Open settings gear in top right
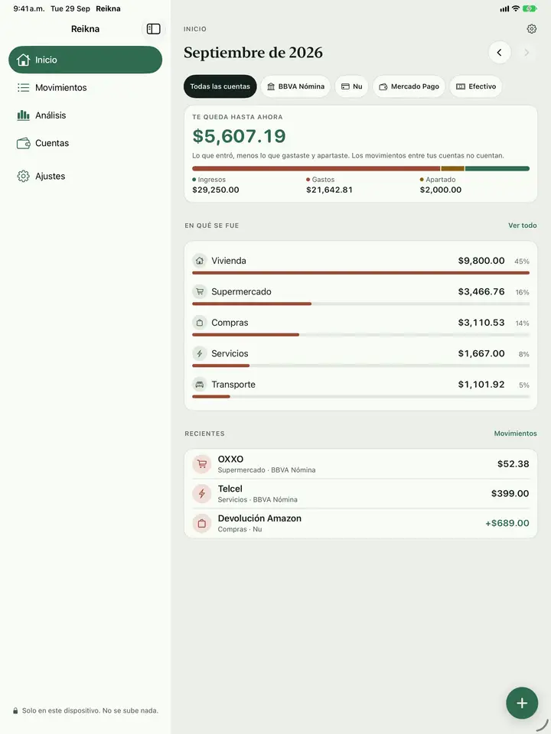Screen dimensions: 551x734 (x=531, y=29)
